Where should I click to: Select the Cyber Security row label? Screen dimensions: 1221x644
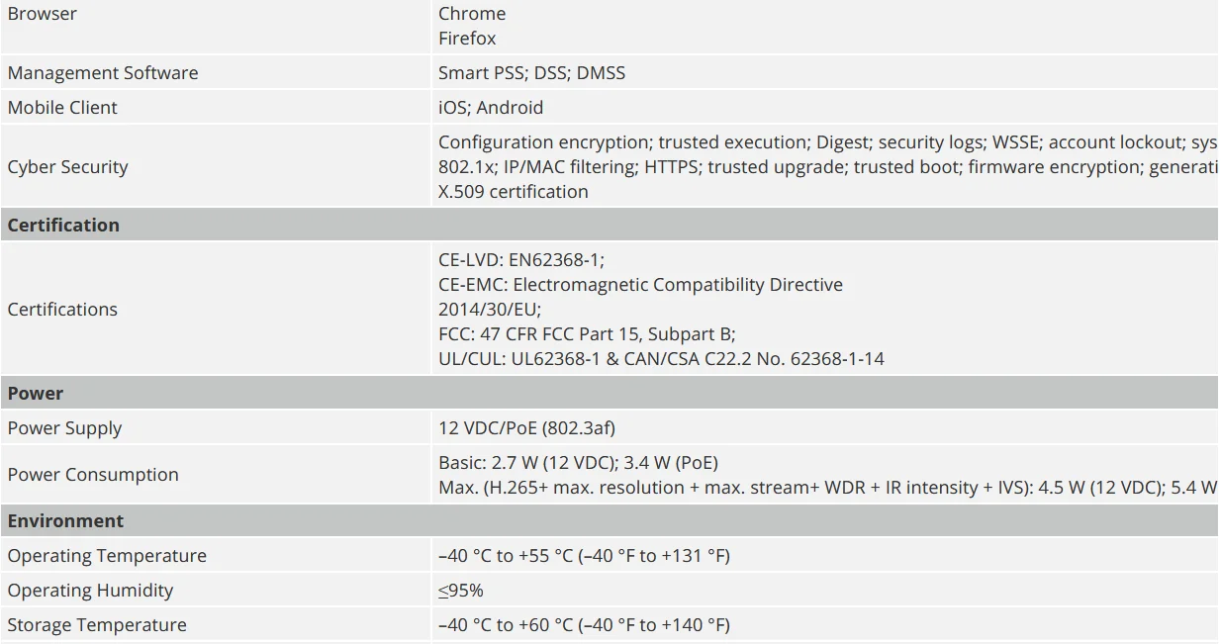point(67,167)
